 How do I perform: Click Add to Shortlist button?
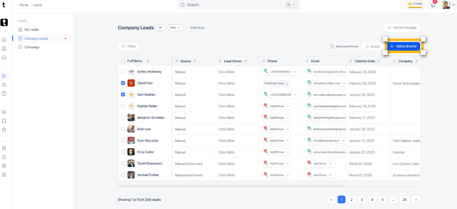[404, 47]
